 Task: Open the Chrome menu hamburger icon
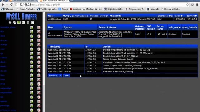pyautogui.click(x=197, y=5)
